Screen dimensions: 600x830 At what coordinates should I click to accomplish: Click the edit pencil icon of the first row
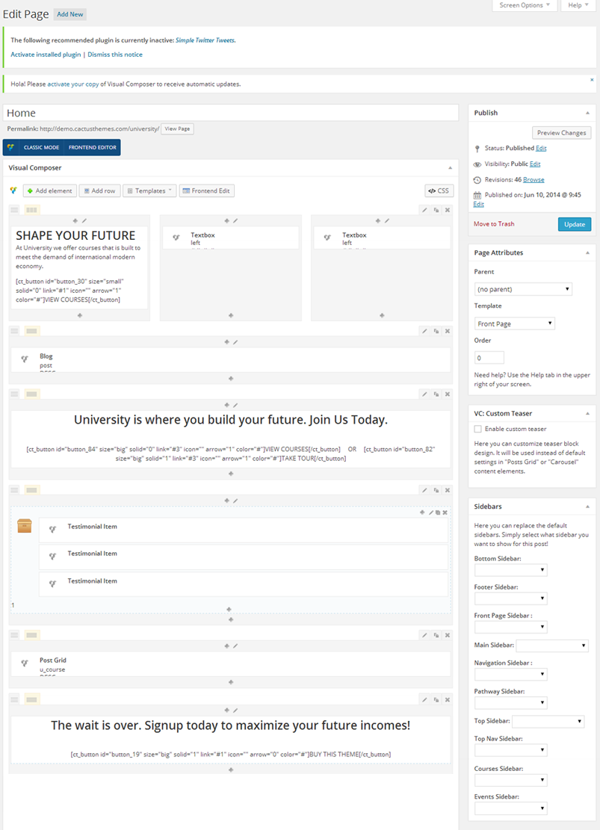(x=424, y=210)
